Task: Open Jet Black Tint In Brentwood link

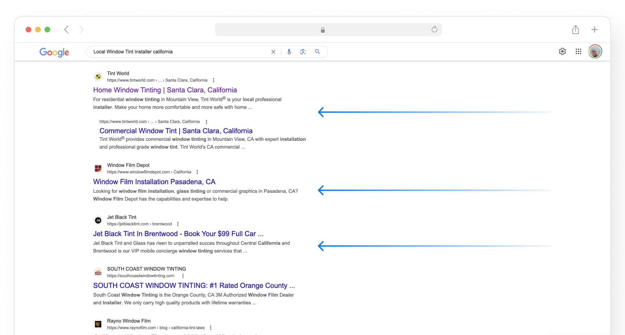Action: pyautogui.click(x=178, y=234)
